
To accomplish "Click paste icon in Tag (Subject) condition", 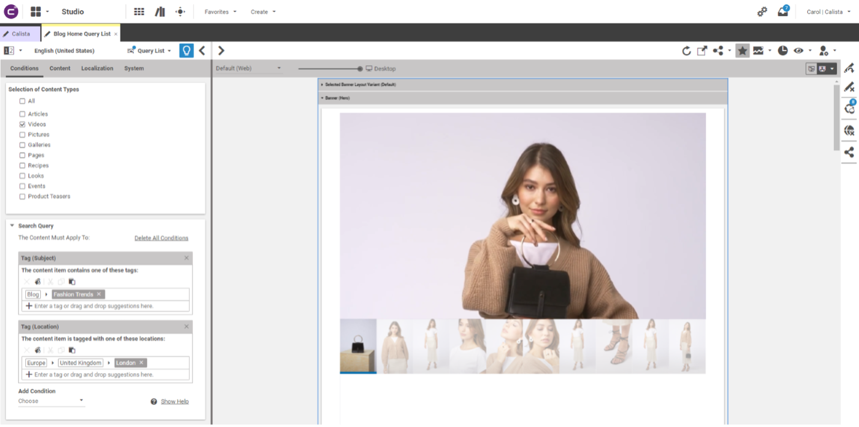I will pyautogui.click(x=71, y=282).
